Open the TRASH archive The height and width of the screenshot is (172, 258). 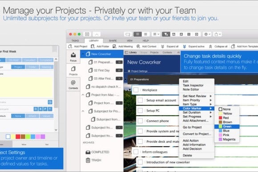(93, 160)
